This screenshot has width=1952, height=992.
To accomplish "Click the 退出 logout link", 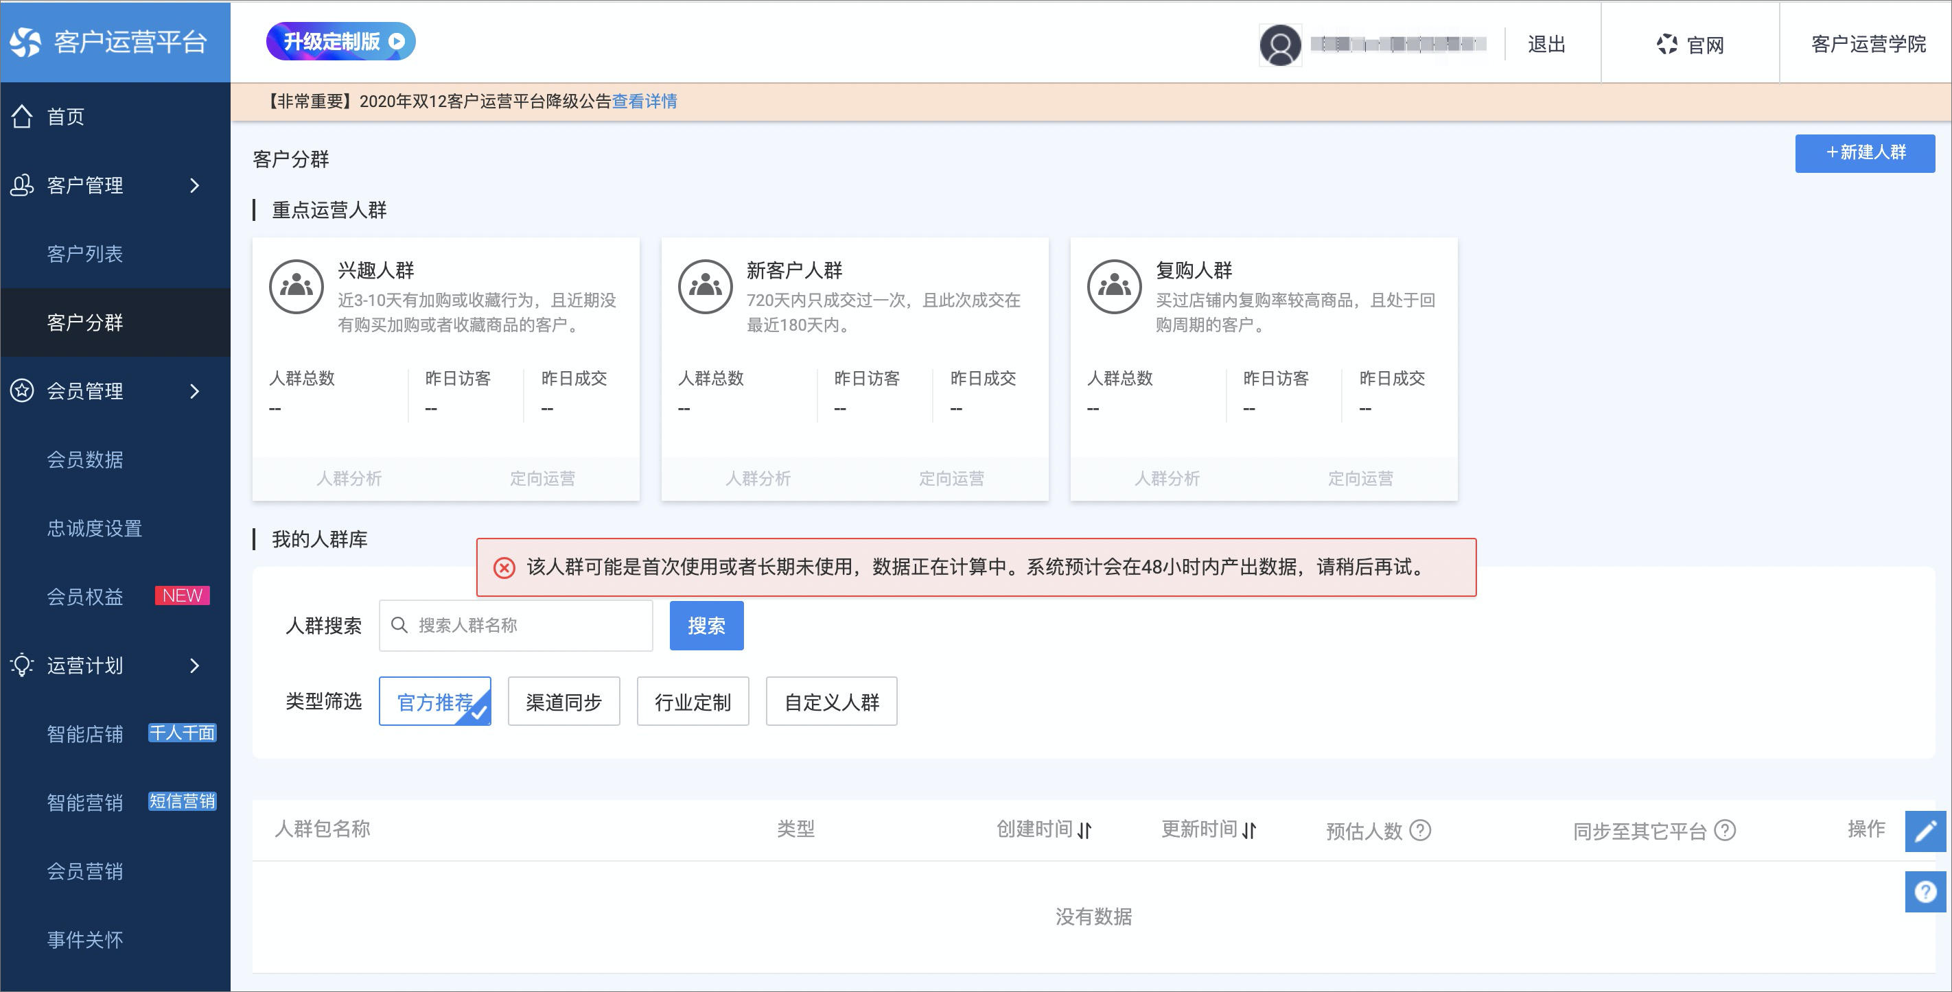I will [x=1546, y=45].
